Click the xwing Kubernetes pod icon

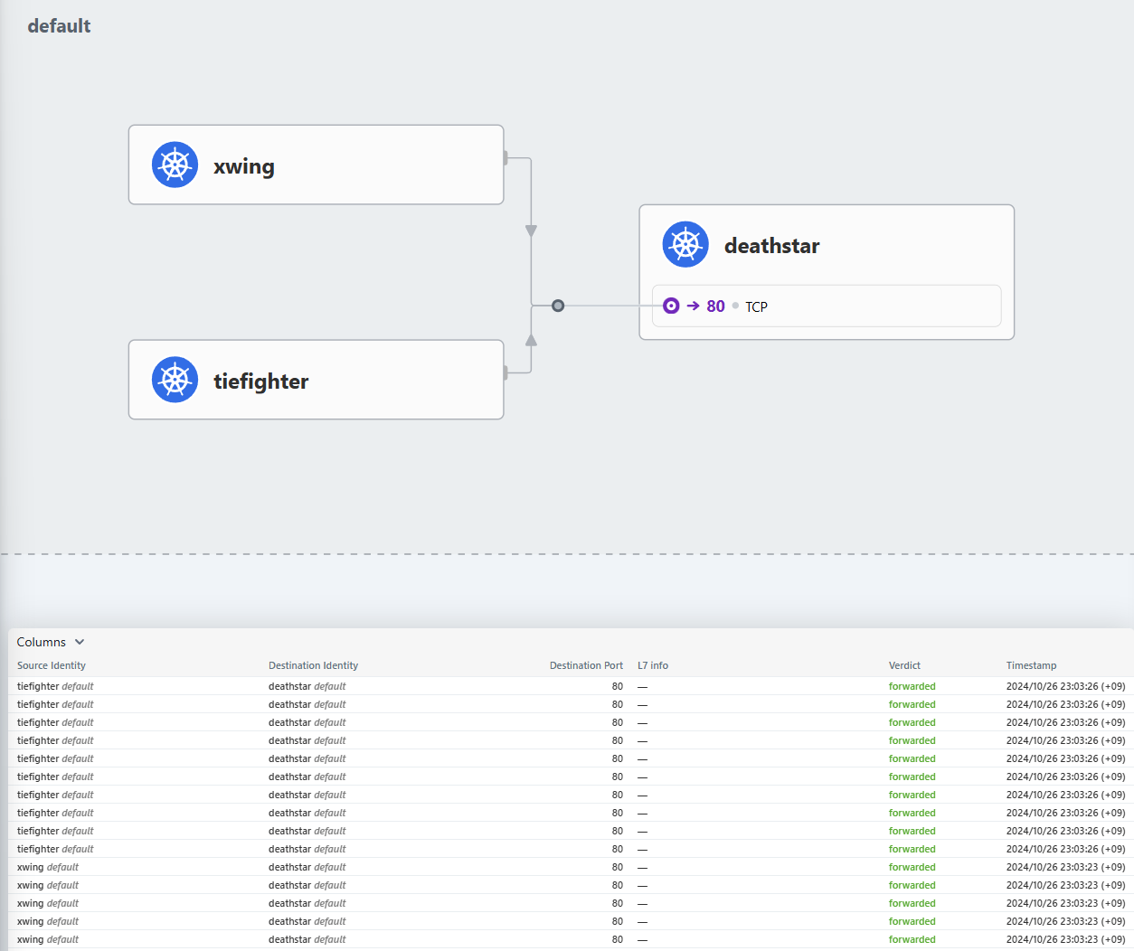click(175, 165)
